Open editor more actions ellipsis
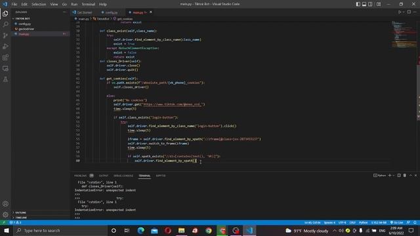 tap(415, 12)
